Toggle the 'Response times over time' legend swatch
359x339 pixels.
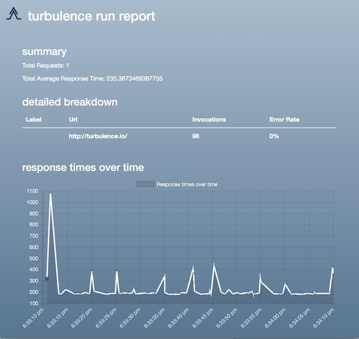click(145, 184)
